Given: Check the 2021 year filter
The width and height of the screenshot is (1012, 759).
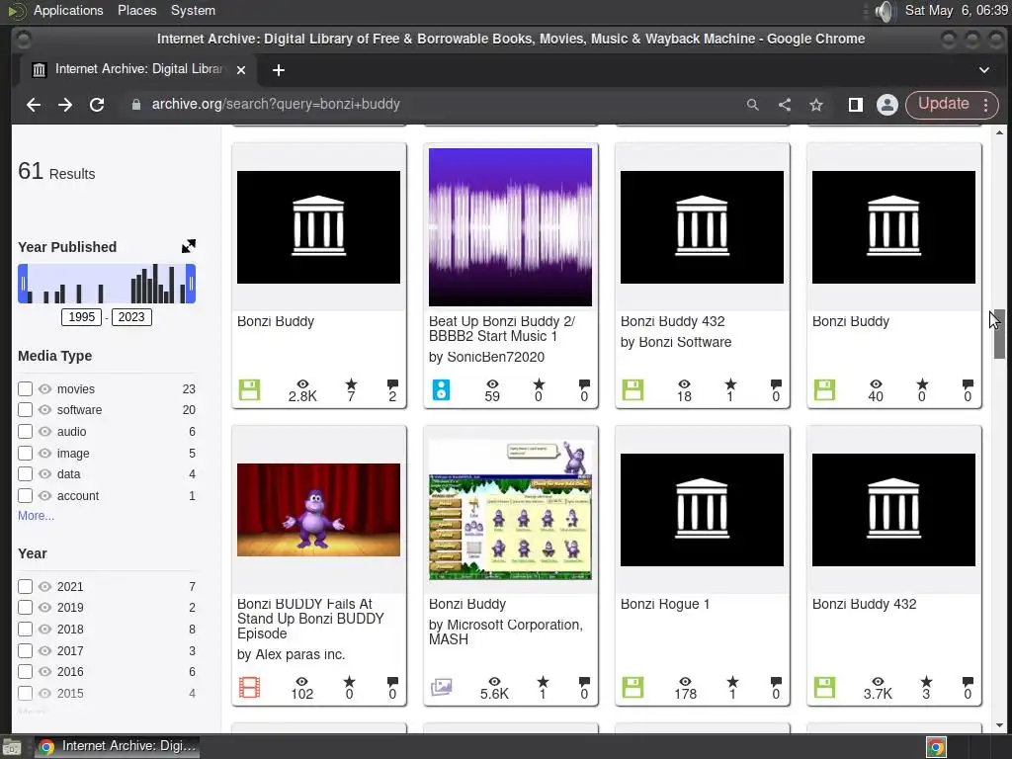Looking at the screenshot, I should tap(25, 587).
